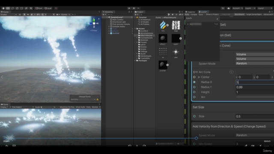This screenshot has width=274, height=154.
Task: Toggle Stats overlay in Game view
Action: point(88,107)
